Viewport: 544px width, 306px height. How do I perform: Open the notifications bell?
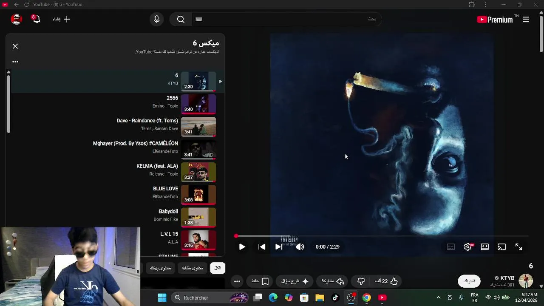pos(36,19)
